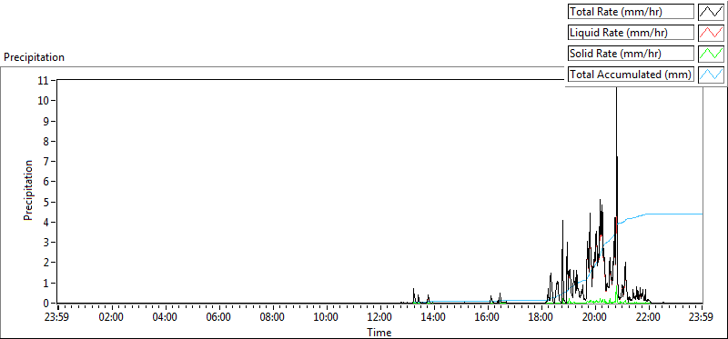Click the 20:00 time label
Image resolution: width=728 pixels, height=339 pixels.
coord(594,318)
